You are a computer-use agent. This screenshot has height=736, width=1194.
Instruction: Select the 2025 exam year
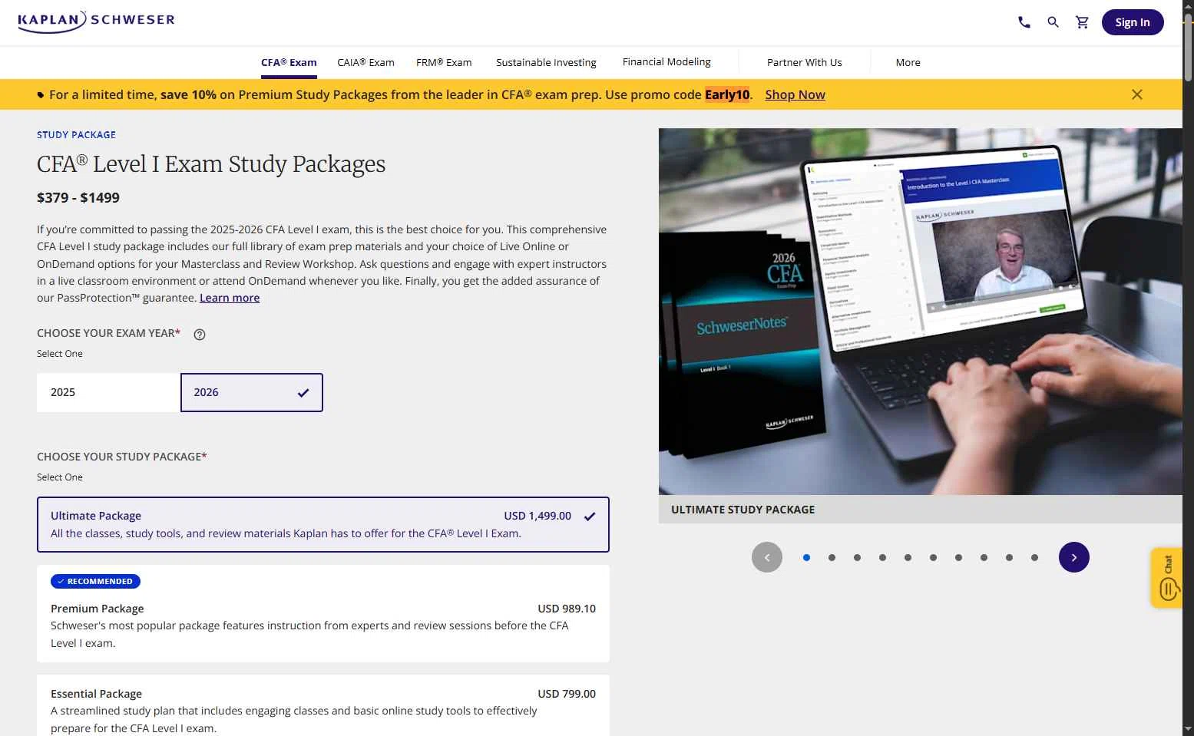coord(108,392)
